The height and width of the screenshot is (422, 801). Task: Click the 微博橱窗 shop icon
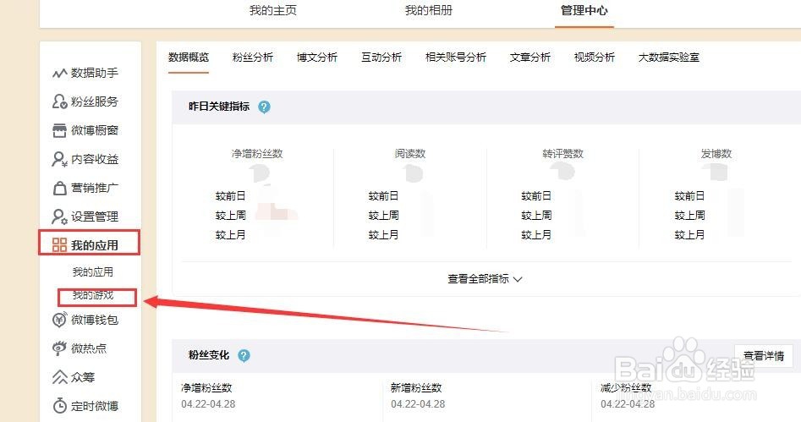point(59,130)
